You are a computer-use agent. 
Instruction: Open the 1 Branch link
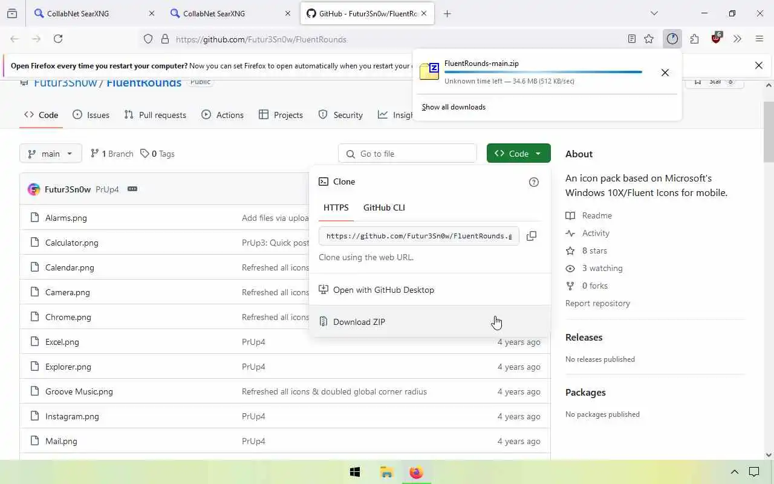112,154
